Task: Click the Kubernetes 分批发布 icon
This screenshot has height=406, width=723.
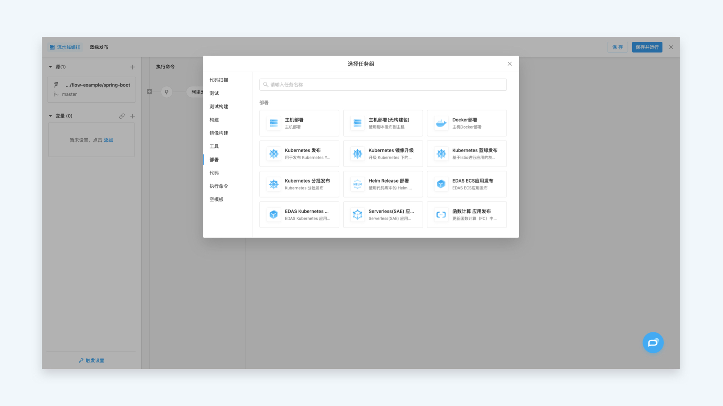Action: (274, 184)
